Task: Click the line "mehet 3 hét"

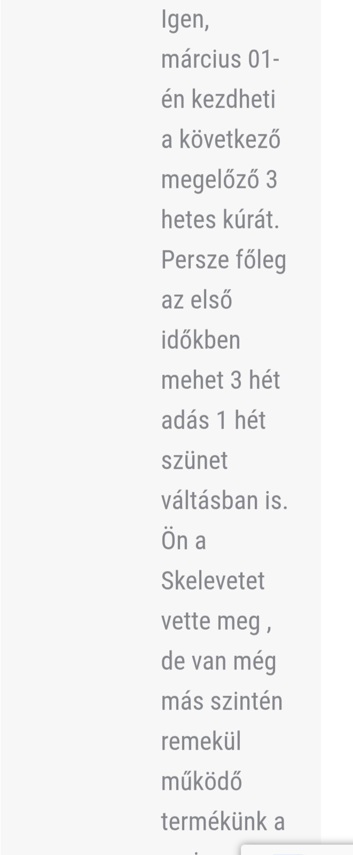Action: [221, 380]
